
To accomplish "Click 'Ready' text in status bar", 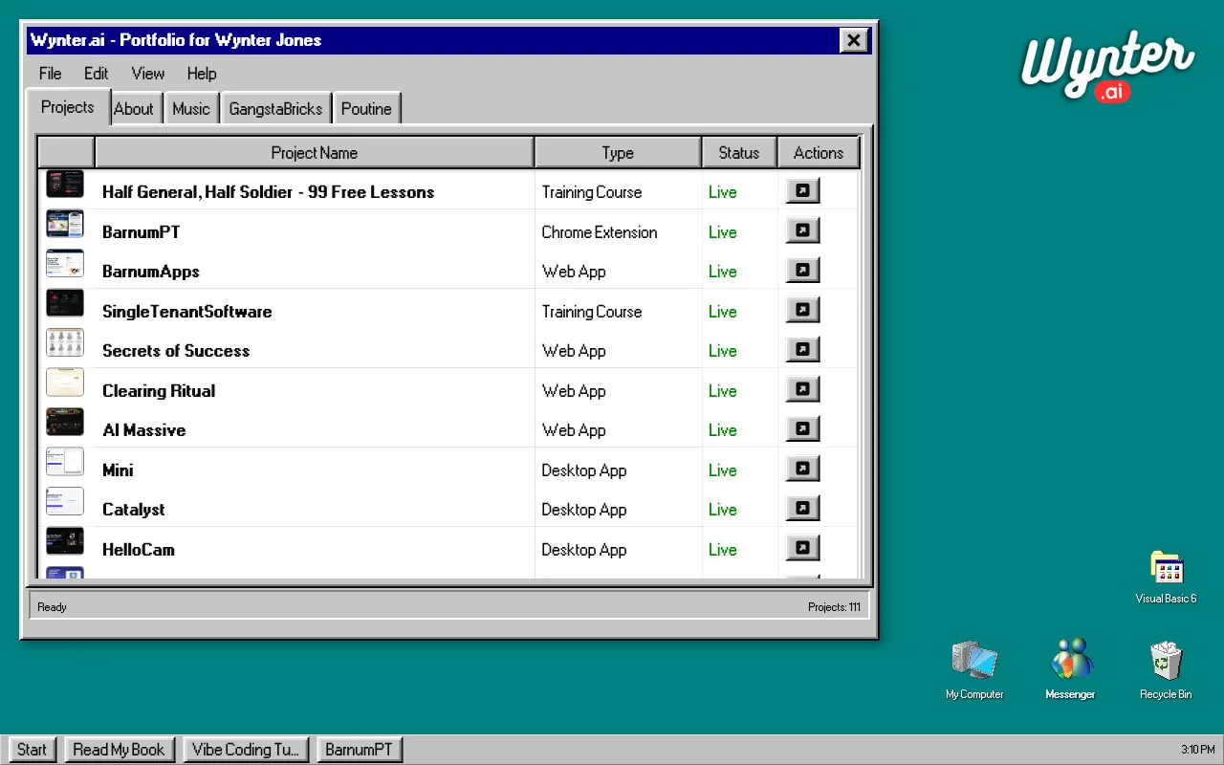I will (52, 607).
